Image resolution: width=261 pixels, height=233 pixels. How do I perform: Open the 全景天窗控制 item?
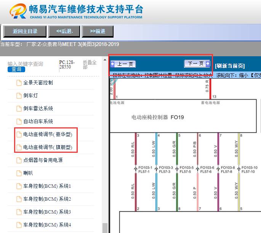[38, 82]
